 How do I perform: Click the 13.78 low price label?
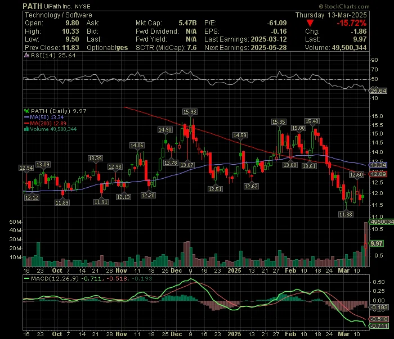point(171,163)
